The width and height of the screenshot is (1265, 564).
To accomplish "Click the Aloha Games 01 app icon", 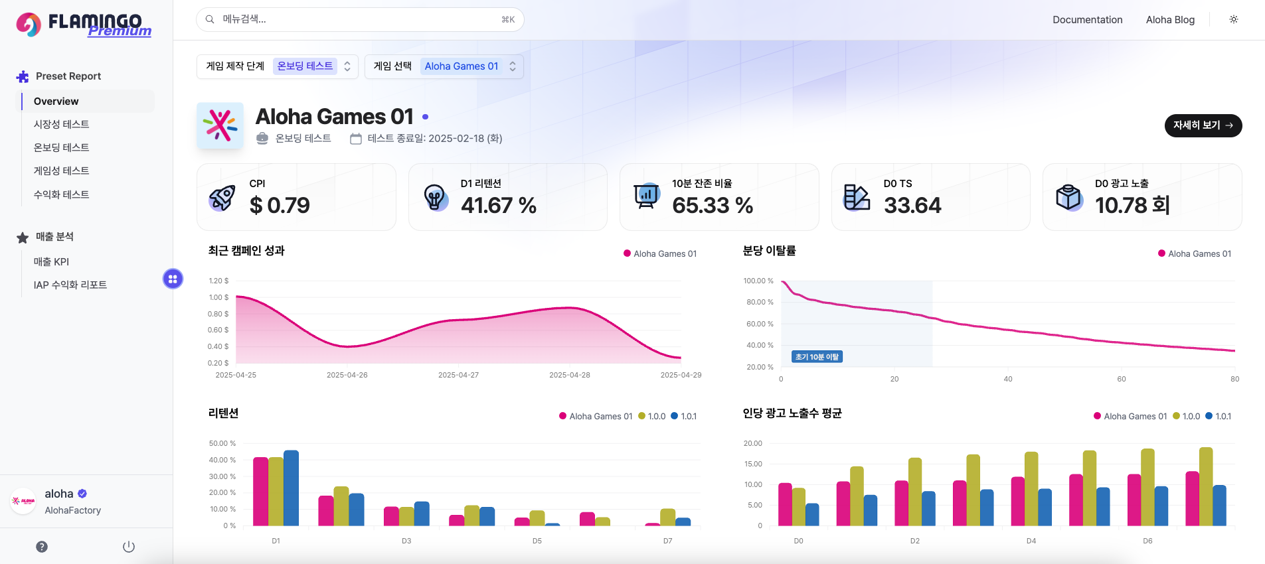I will [220, 125].
